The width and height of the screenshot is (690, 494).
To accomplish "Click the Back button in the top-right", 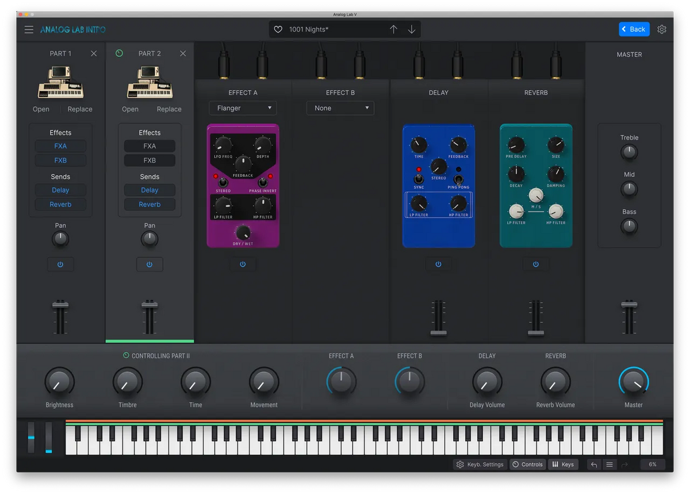I will click(x=634, y=29).
